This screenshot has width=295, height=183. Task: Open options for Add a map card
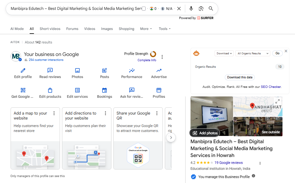[54, 113]
